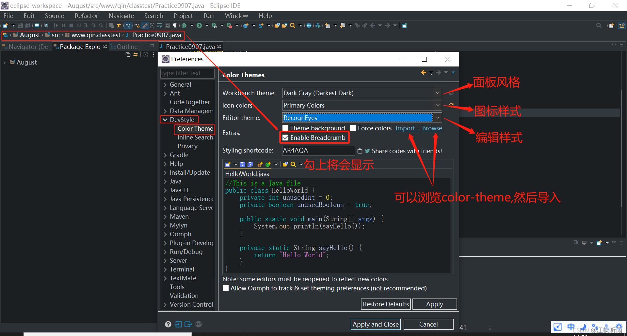Screen dimensions: 627x336
Task: Click the Styling shortcode field
Action: 318,150
